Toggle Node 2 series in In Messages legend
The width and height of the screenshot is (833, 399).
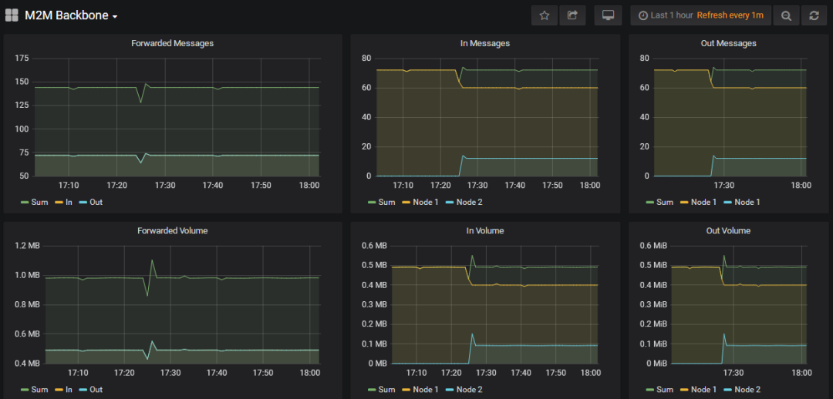(464, 202)
